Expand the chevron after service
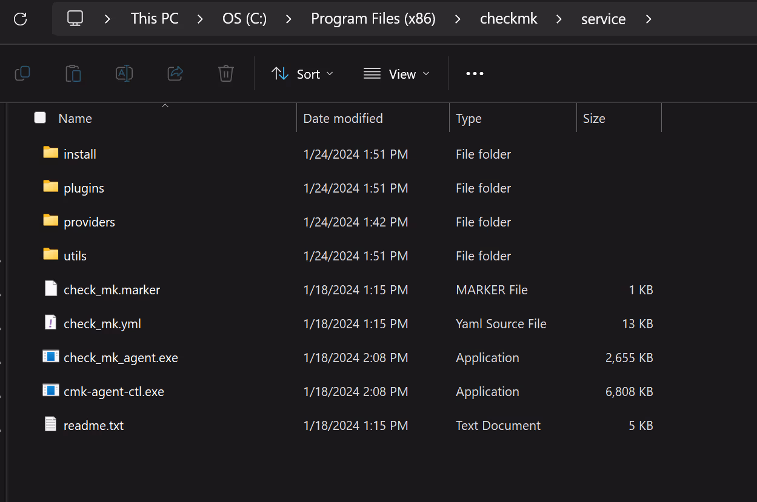This screenshot has height=502, width=757. pyautogui.click(x=649, y=19)
